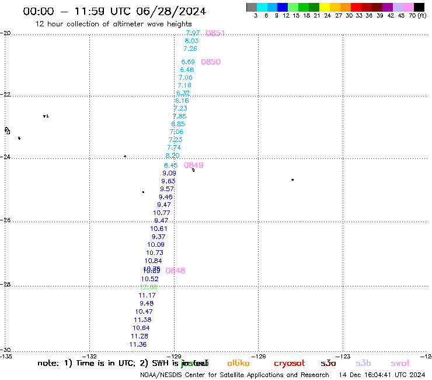Click the date title '00:00 – 11:59 UTC 06/28/2024'
The image size is (432, 380).
(114, 11)
